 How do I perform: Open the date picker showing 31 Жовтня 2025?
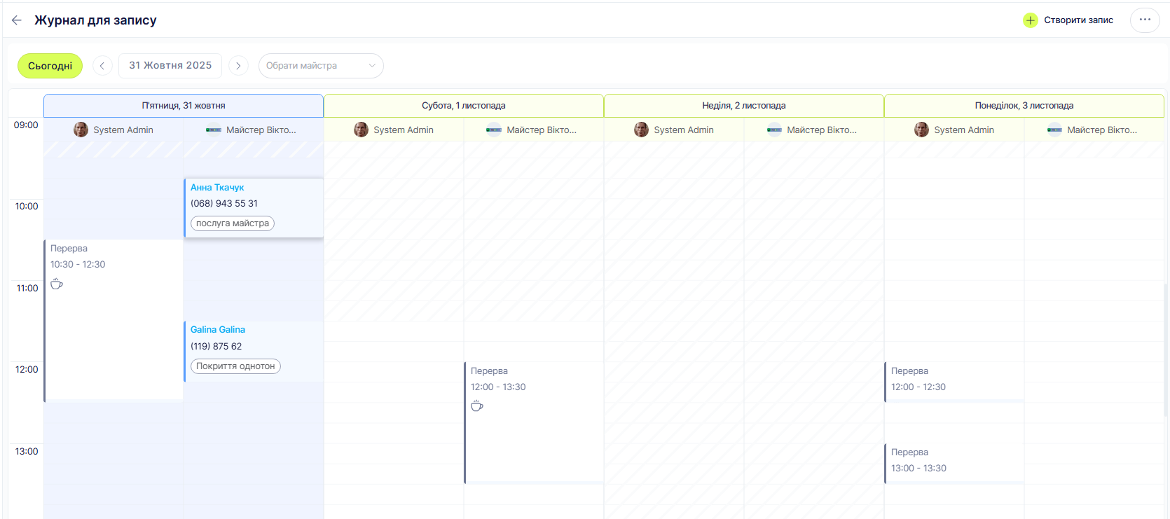(170, 66)
